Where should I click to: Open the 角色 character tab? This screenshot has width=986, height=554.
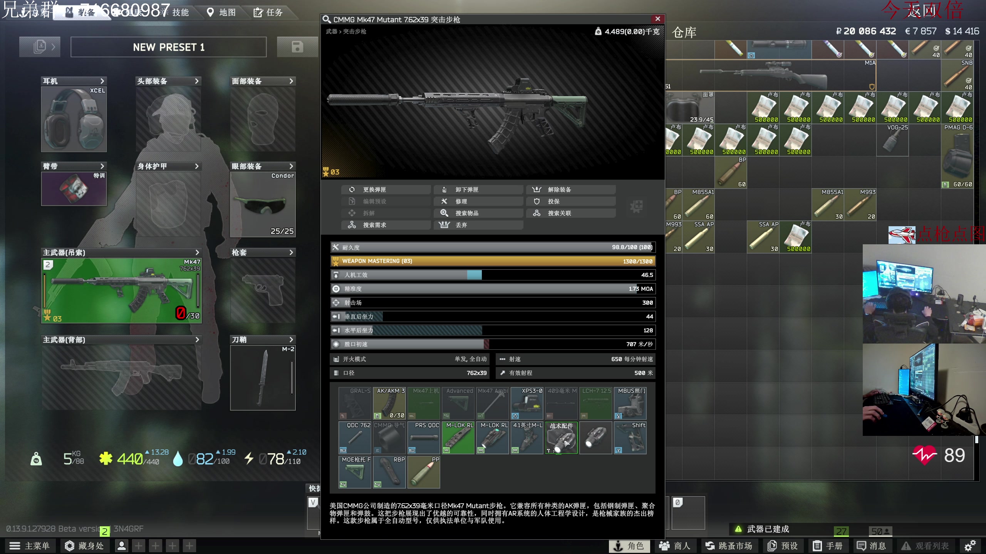point(629,546)
